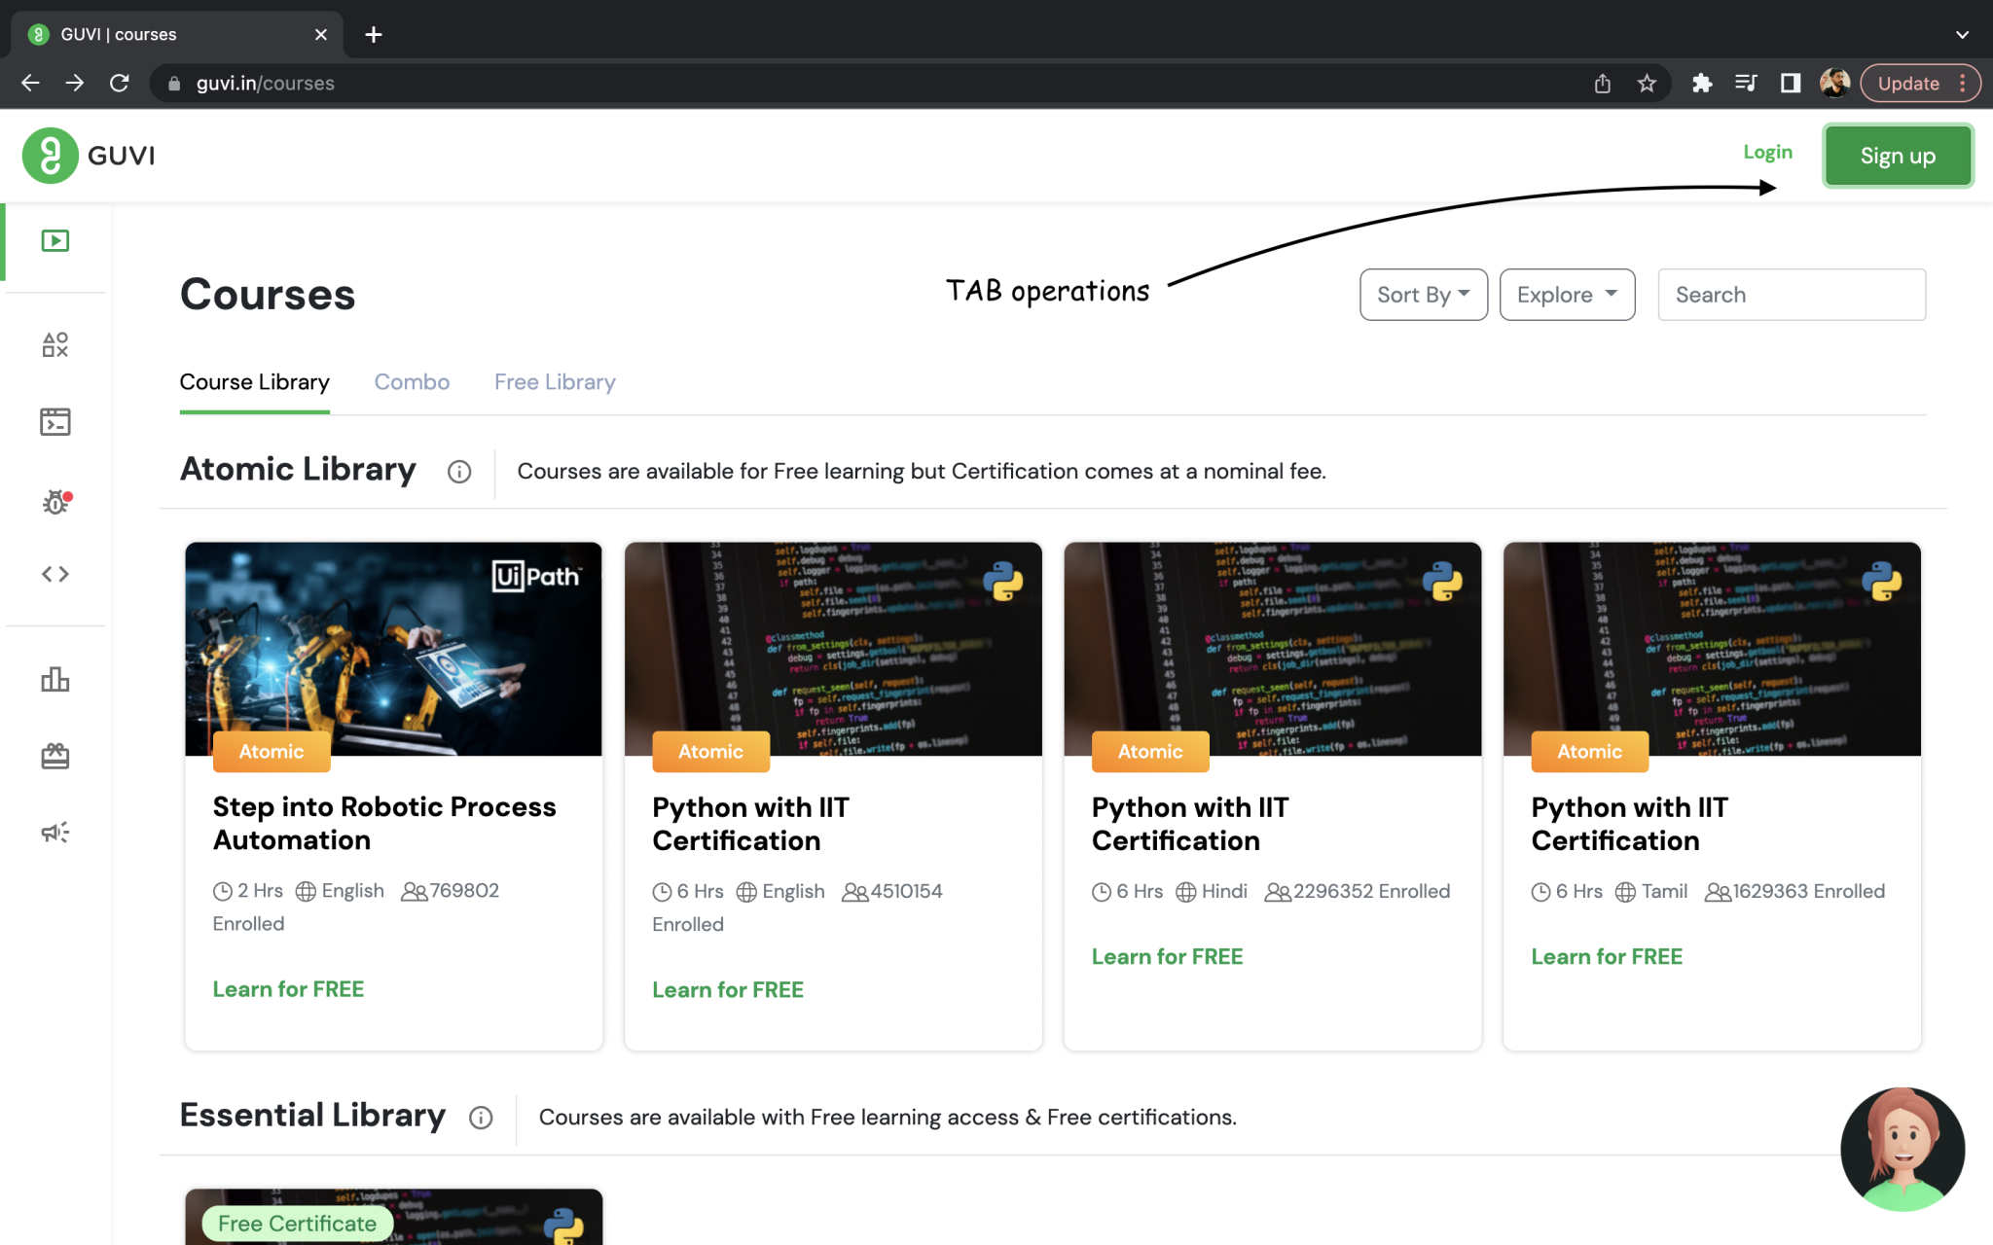Open the leaderboard bar-chart icon
This screenshot has height=1245, width=1993.
pos(55,680)
